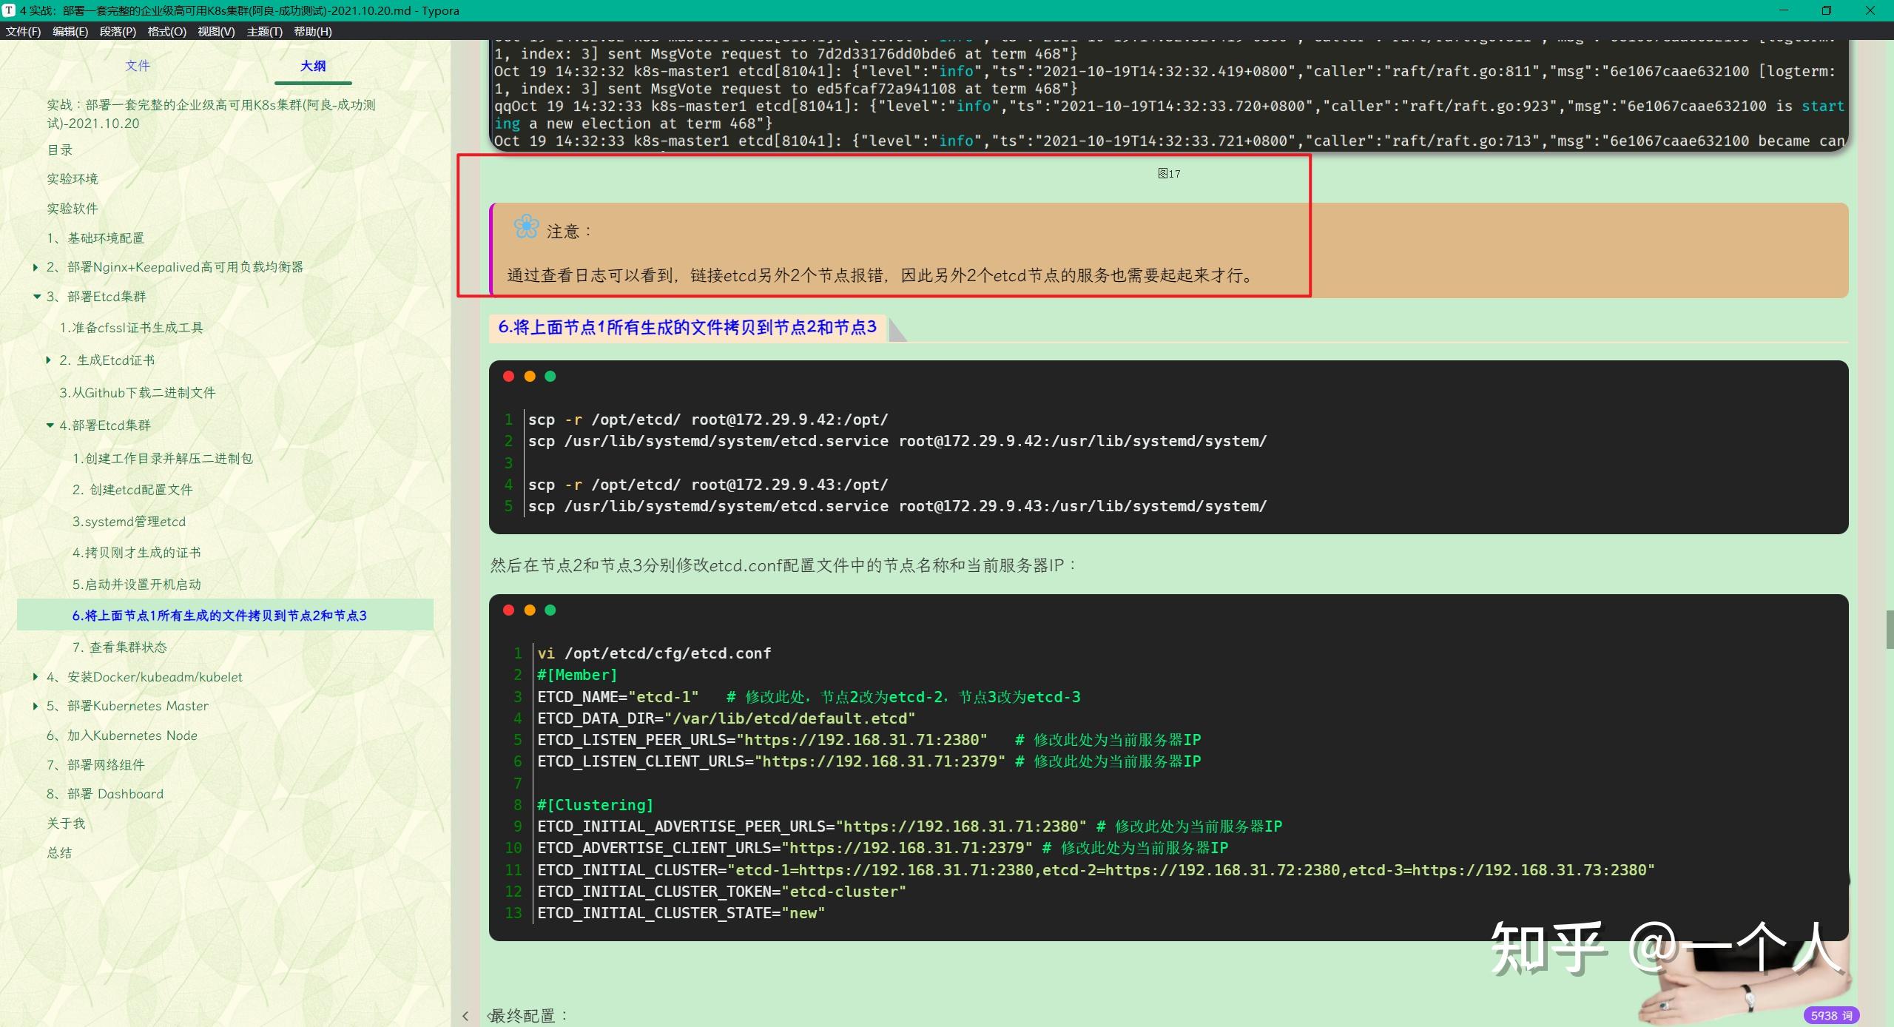Expand the 4、安装Docker/kubeadm/kubelet section

pyautogui.click(x=35, y=677)
